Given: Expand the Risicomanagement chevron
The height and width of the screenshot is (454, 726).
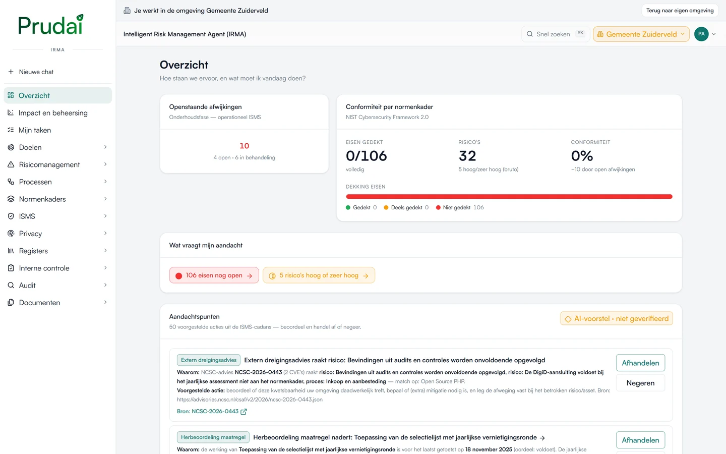Looking at the screenshot, I should pyautogui.click(x=105, y=164).
